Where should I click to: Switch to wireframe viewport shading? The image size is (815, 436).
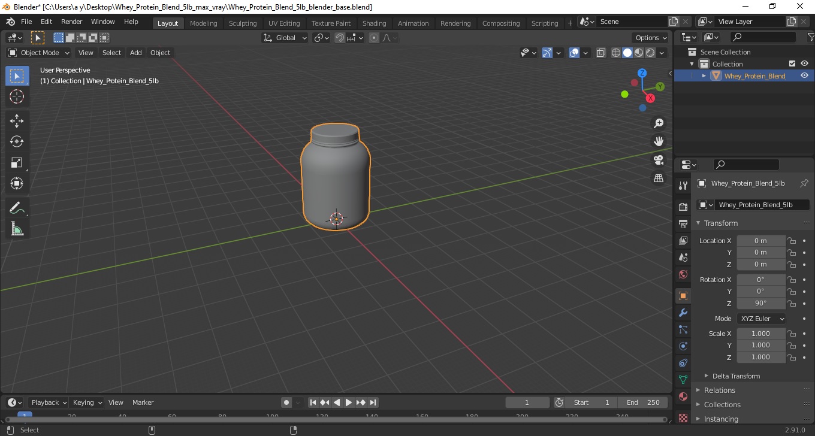[615, 53]
